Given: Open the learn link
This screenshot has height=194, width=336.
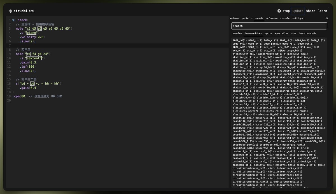Looking at the screenshot, I should pyautogui.click(x=323, y=11).
